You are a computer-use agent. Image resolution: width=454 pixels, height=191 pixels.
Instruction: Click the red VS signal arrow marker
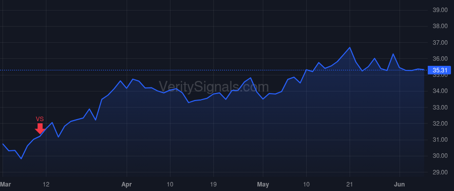(40, 129)
